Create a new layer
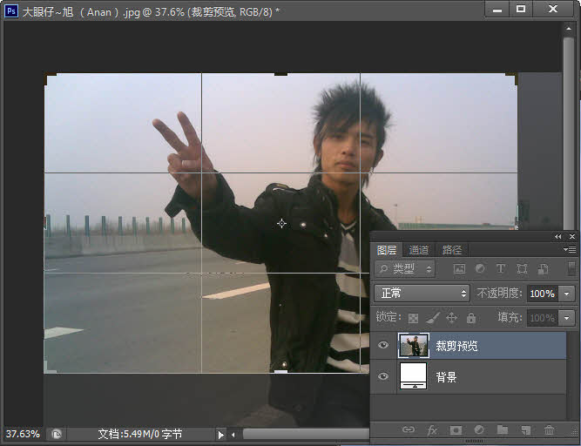This screenshot has height=446, width=581. tap(525, 430)
